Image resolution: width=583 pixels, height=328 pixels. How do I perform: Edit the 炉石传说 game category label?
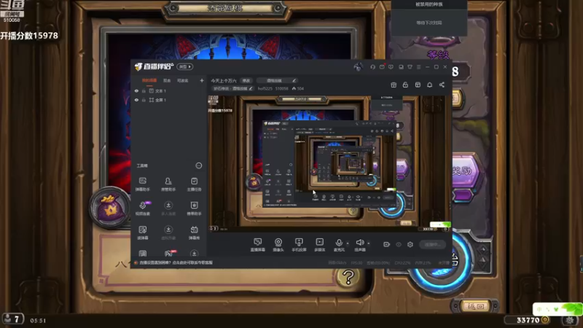(x=233, y=88)
